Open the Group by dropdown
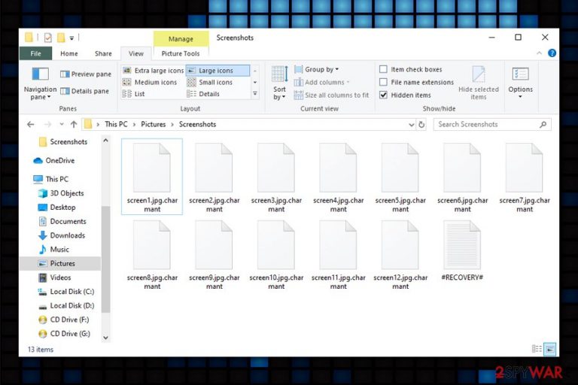 [x=317, y=69]
